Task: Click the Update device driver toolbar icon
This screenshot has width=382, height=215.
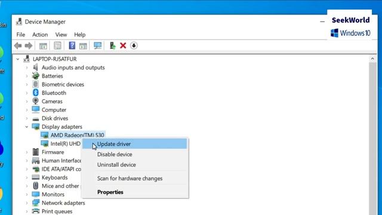Action: click(112, 45)
